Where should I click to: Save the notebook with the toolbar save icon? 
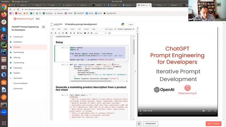(52, 33)
